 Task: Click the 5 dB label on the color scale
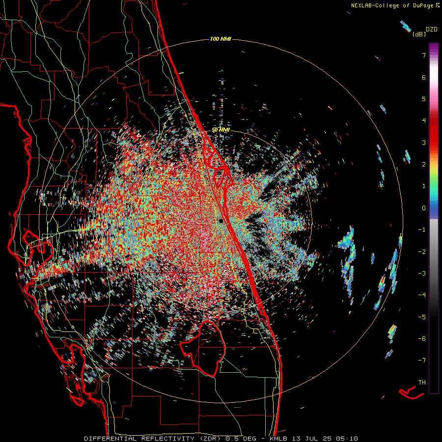pos(424,99)
